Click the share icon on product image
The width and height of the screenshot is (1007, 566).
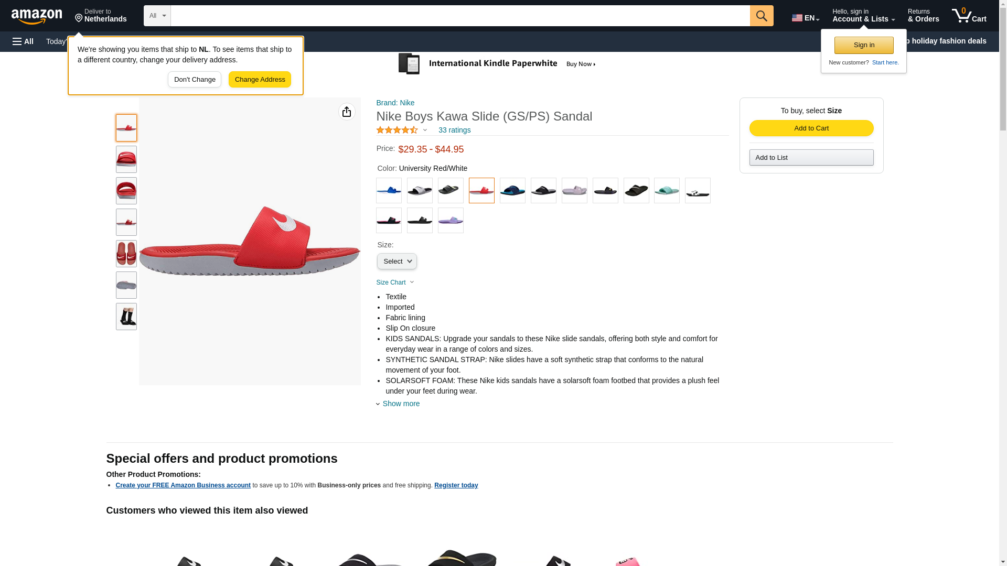(347, 112)
